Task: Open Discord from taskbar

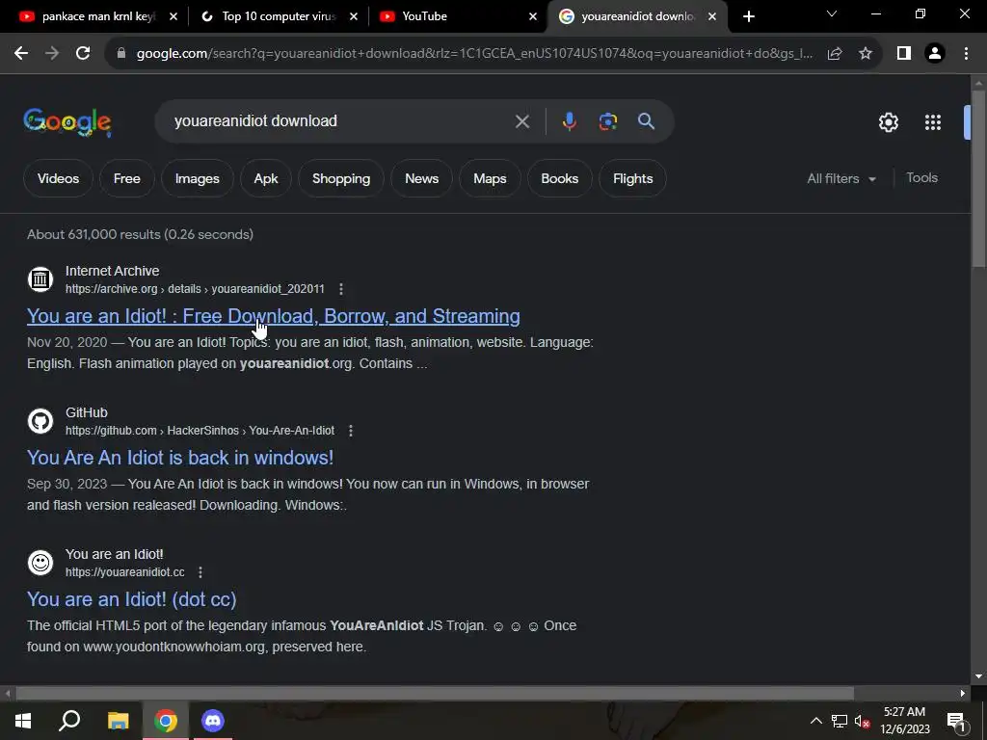Action: coord(213,721)
